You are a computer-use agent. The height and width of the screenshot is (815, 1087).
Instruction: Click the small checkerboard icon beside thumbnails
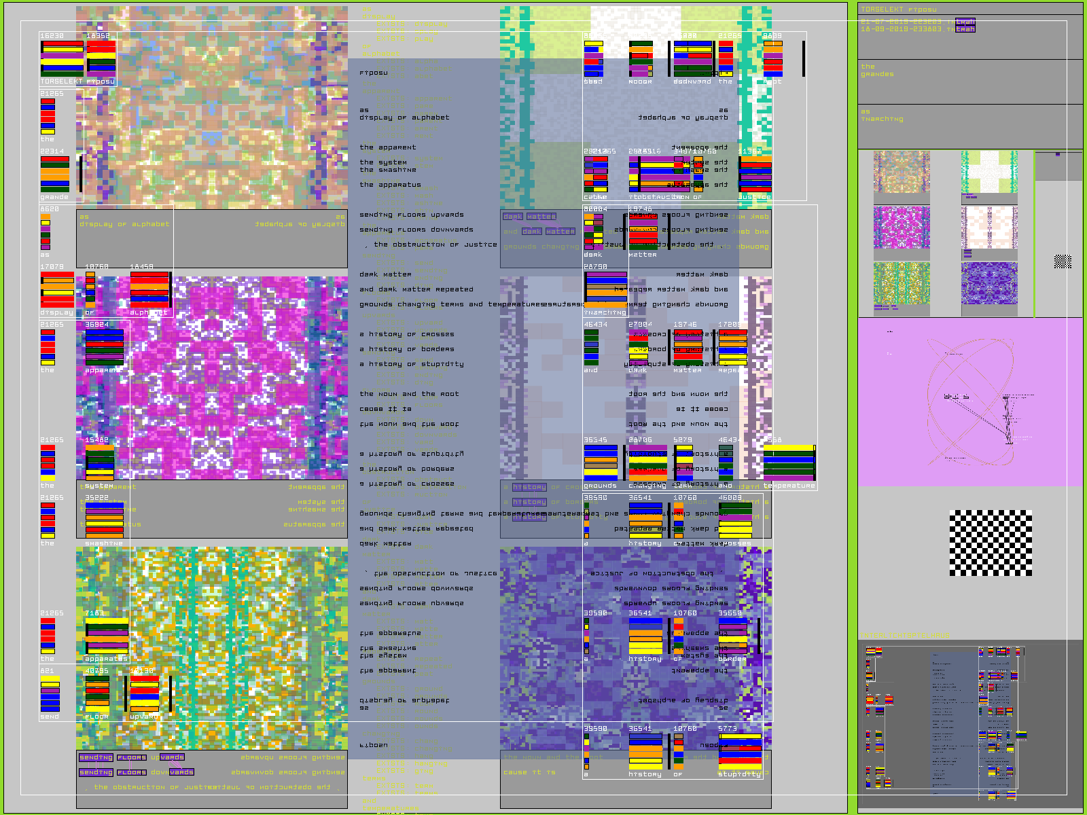1063,261
